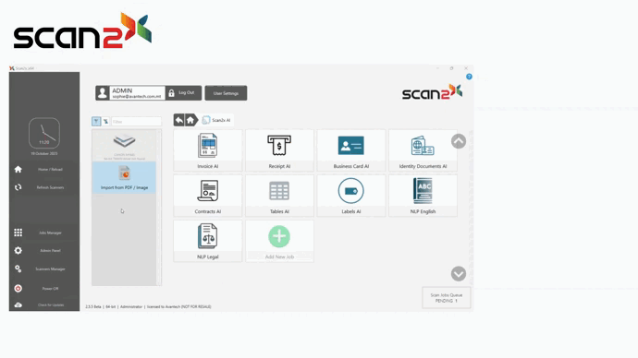Image resolution: width=638 pixels, height=358 pixels.
Task: Open User Settings
Action: click(x=226, y=93)
